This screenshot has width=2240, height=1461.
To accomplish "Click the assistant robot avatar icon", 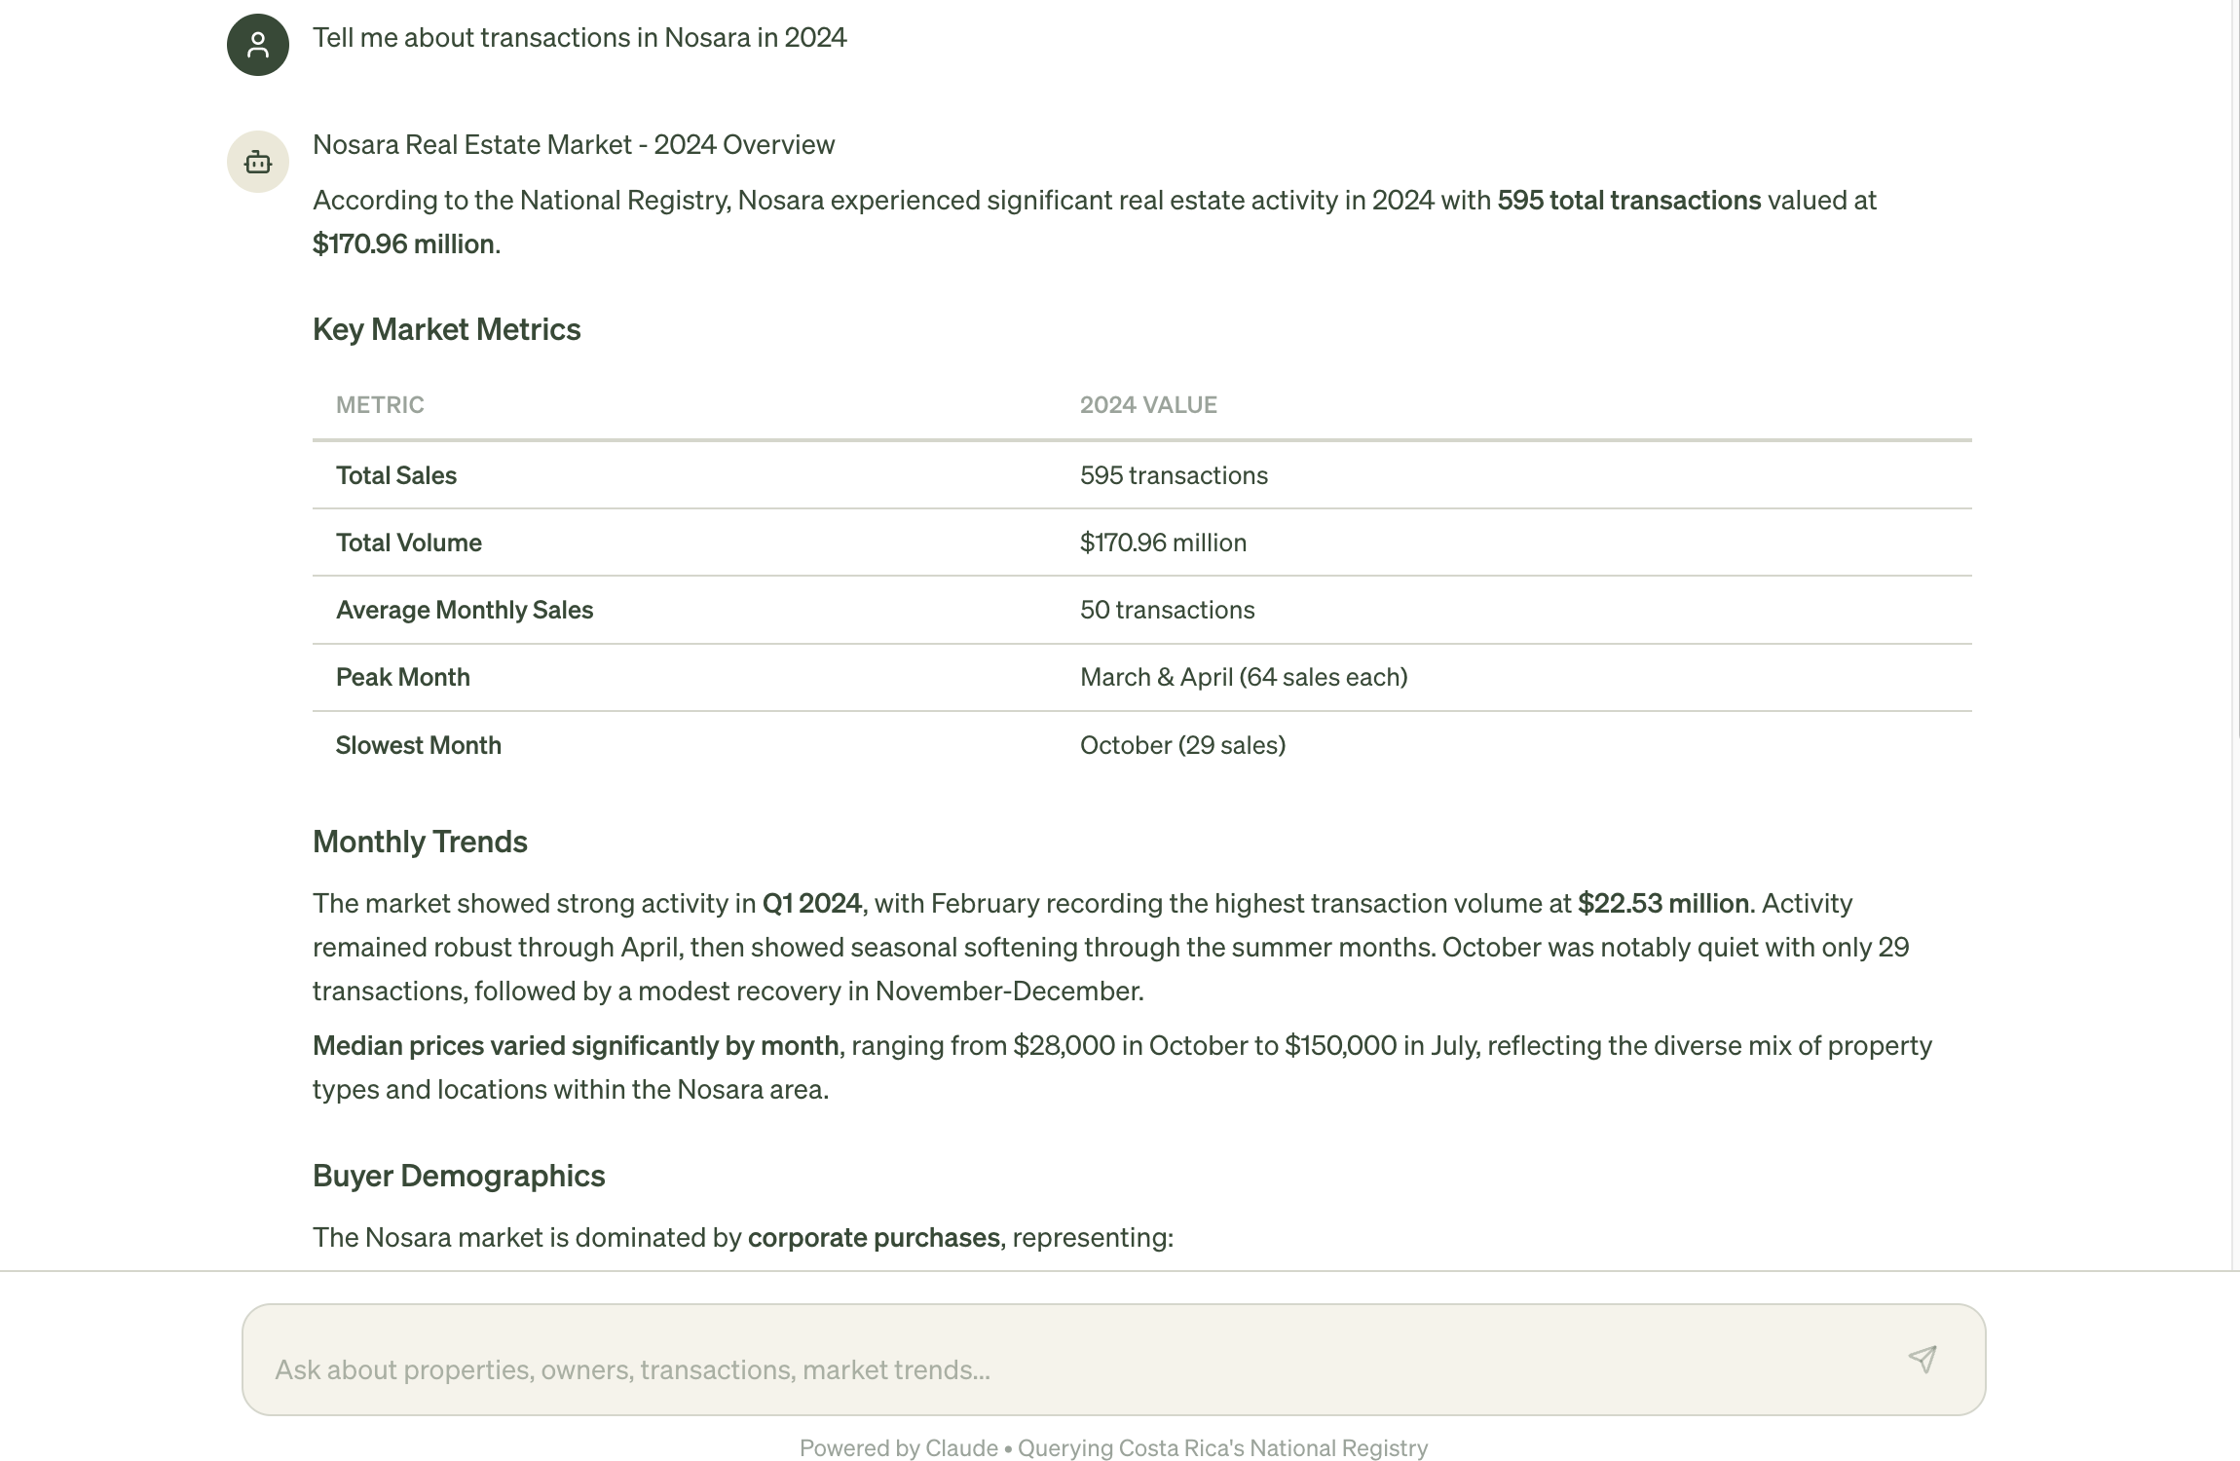I will [257, 162].
